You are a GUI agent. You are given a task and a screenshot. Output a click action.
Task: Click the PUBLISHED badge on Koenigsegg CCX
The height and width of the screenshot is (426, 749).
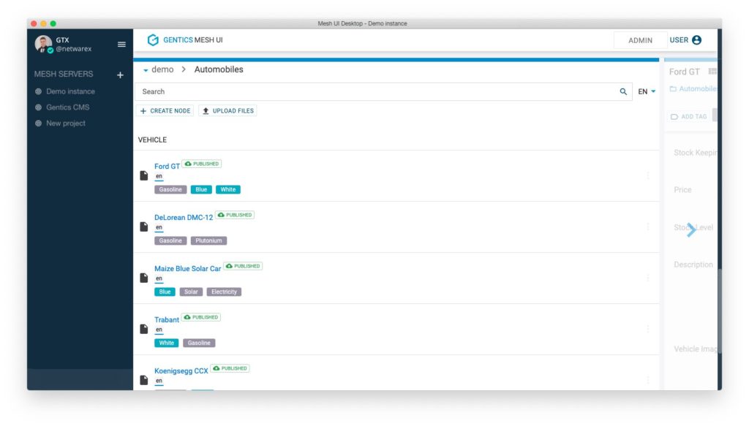[x=230, y=368]
